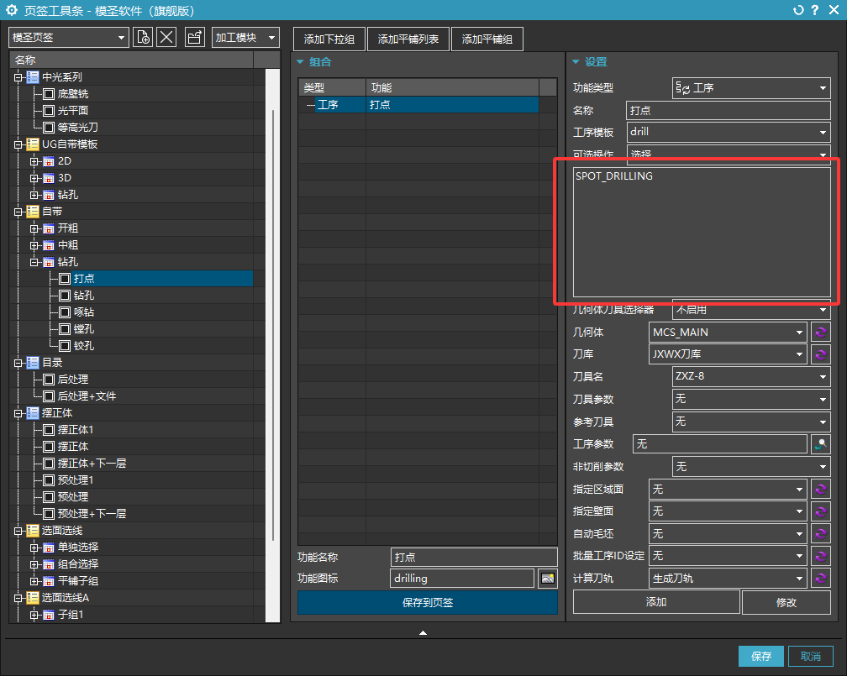The image size is (847, 676).
Task: Collapse the 钻孔 node under 自带
Action: pyautogui.click(x=34, y=262)
